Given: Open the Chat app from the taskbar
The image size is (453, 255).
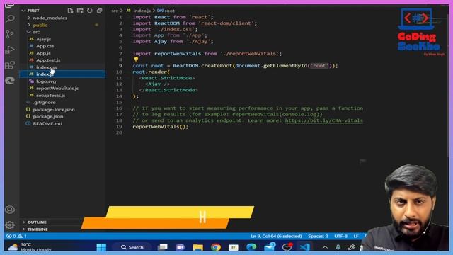Looking at the screenshot, I should click(180, 247).
